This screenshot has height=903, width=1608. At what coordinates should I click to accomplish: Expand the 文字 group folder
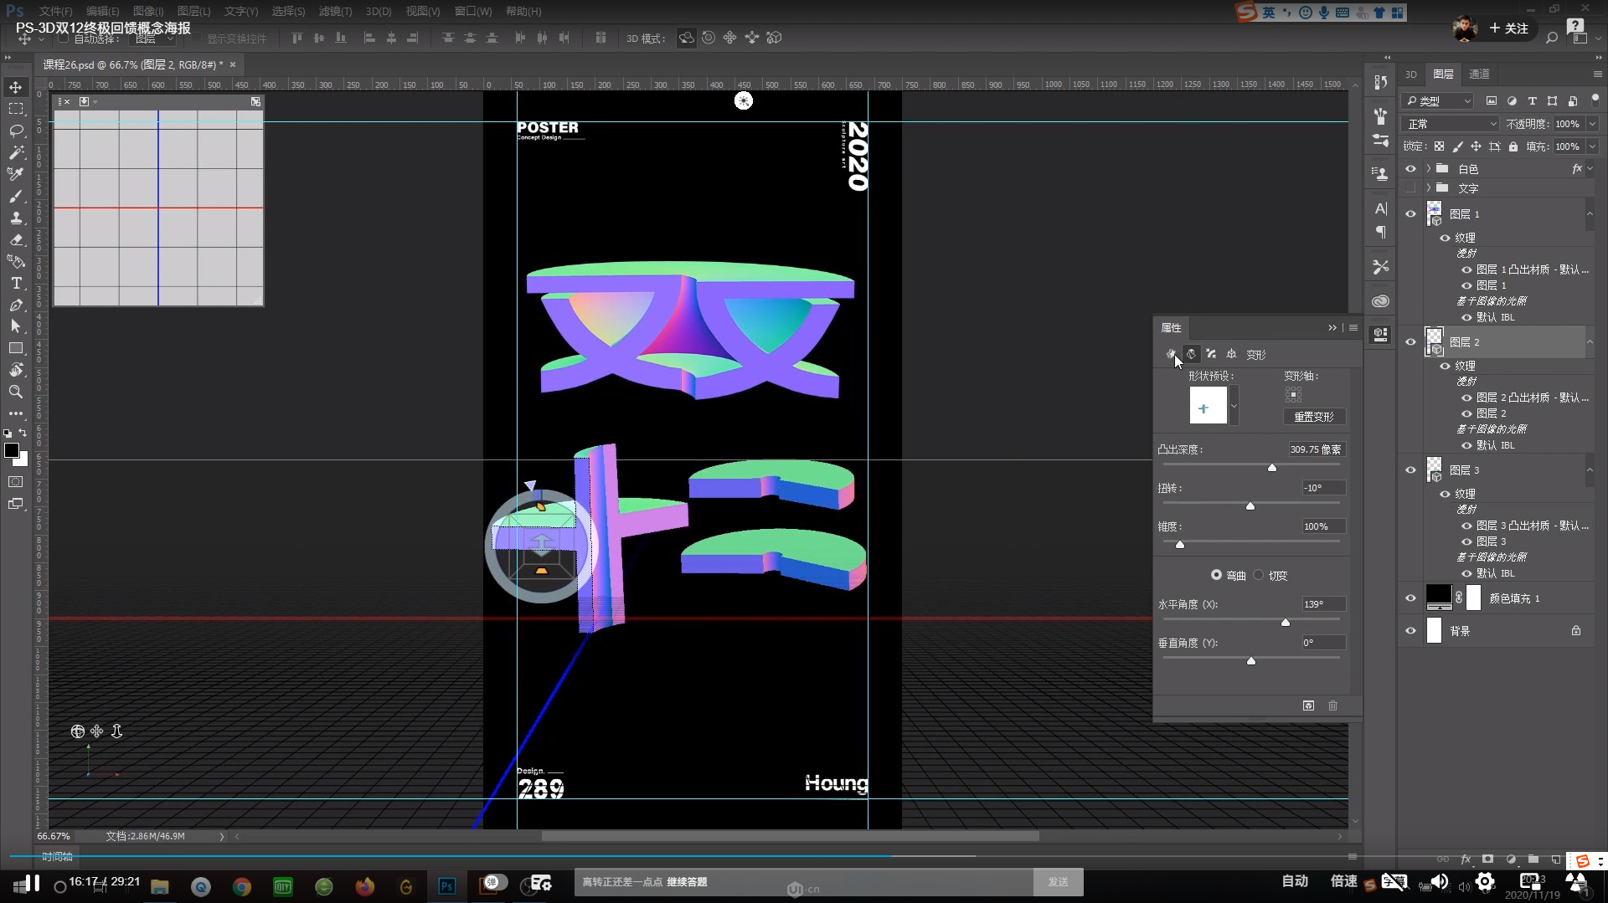1429,188
